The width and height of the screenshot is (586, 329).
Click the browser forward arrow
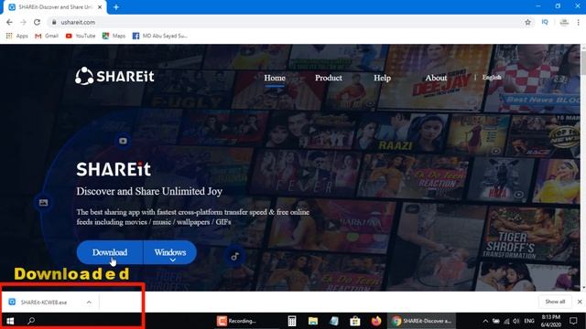23,22
